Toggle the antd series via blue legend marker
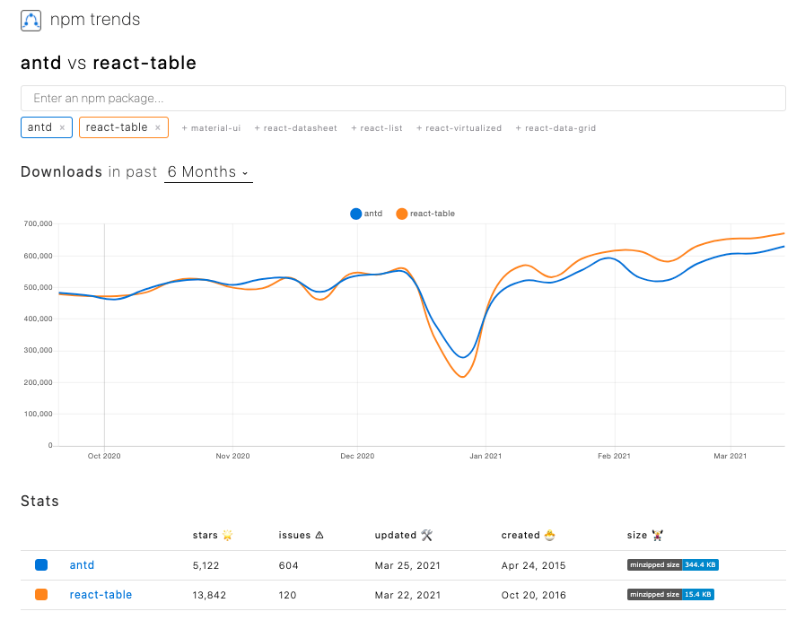 point(355,214)
